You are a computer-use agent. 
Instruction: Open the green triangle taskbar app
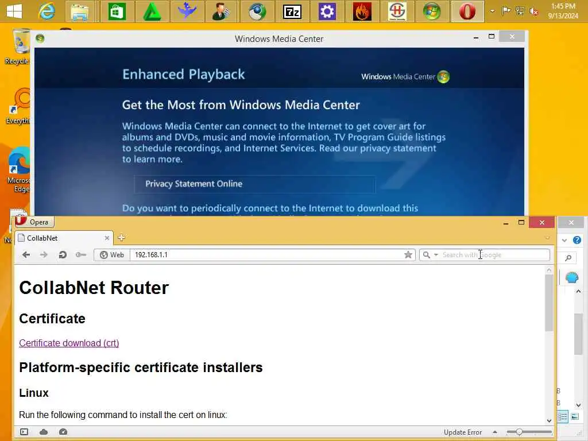tap(152, 11)
